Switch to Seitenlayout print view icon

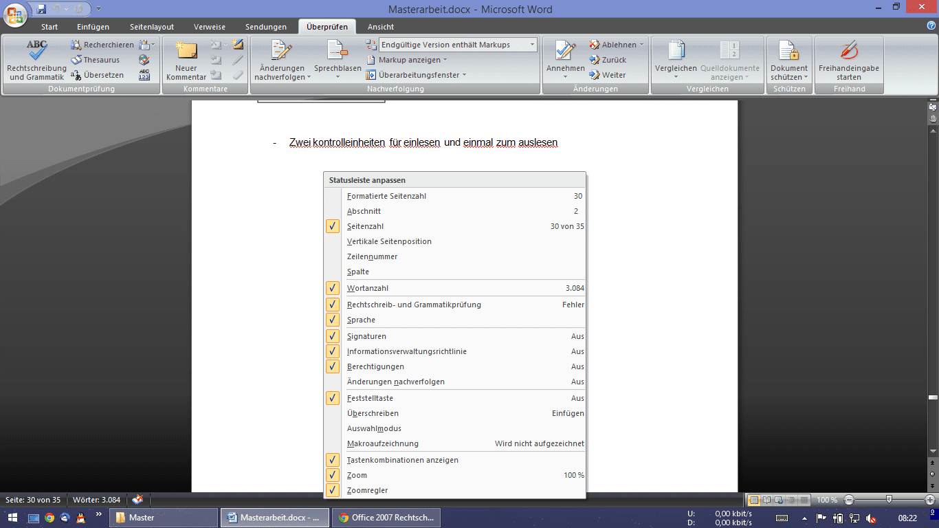(x=753, y=500)
